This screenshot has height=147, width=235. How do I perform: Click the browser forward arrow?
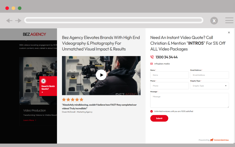pos(18,21)
